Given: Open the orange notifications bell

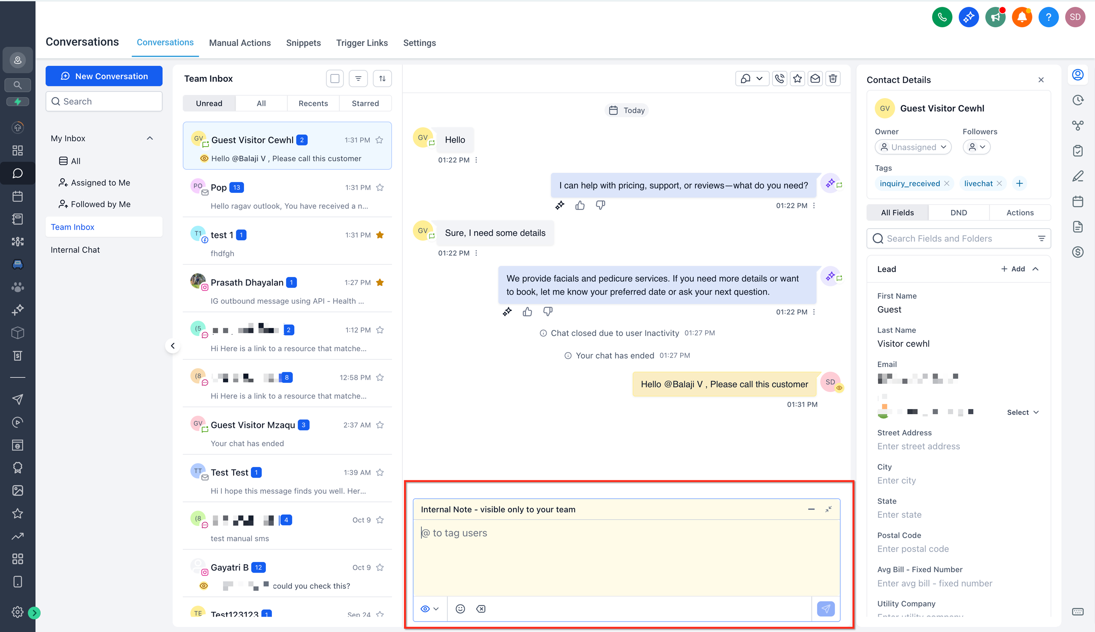Looking at the screenshot, I should coord(1022,17).
